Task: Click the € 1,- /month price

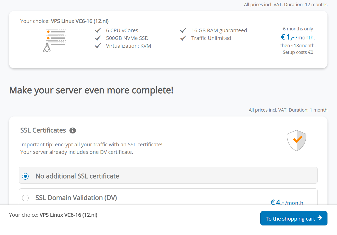Action: coord(298,37)
